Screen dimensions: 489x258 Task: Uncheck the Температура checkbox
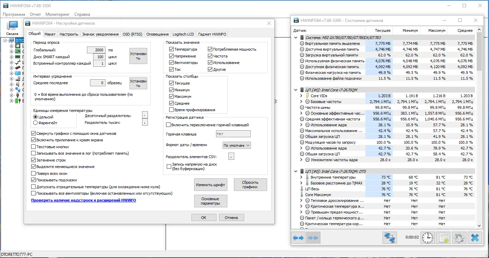171,49
